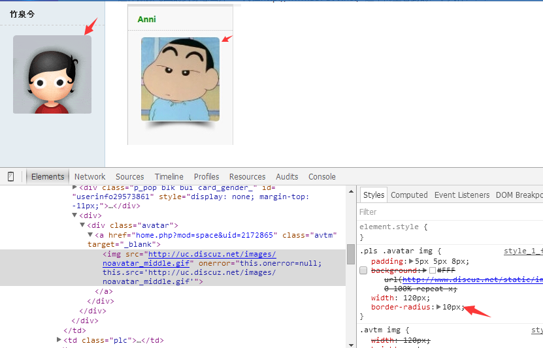
Task: Click the Anni username link
Action: pyautogui.click(x=146, y=20)
